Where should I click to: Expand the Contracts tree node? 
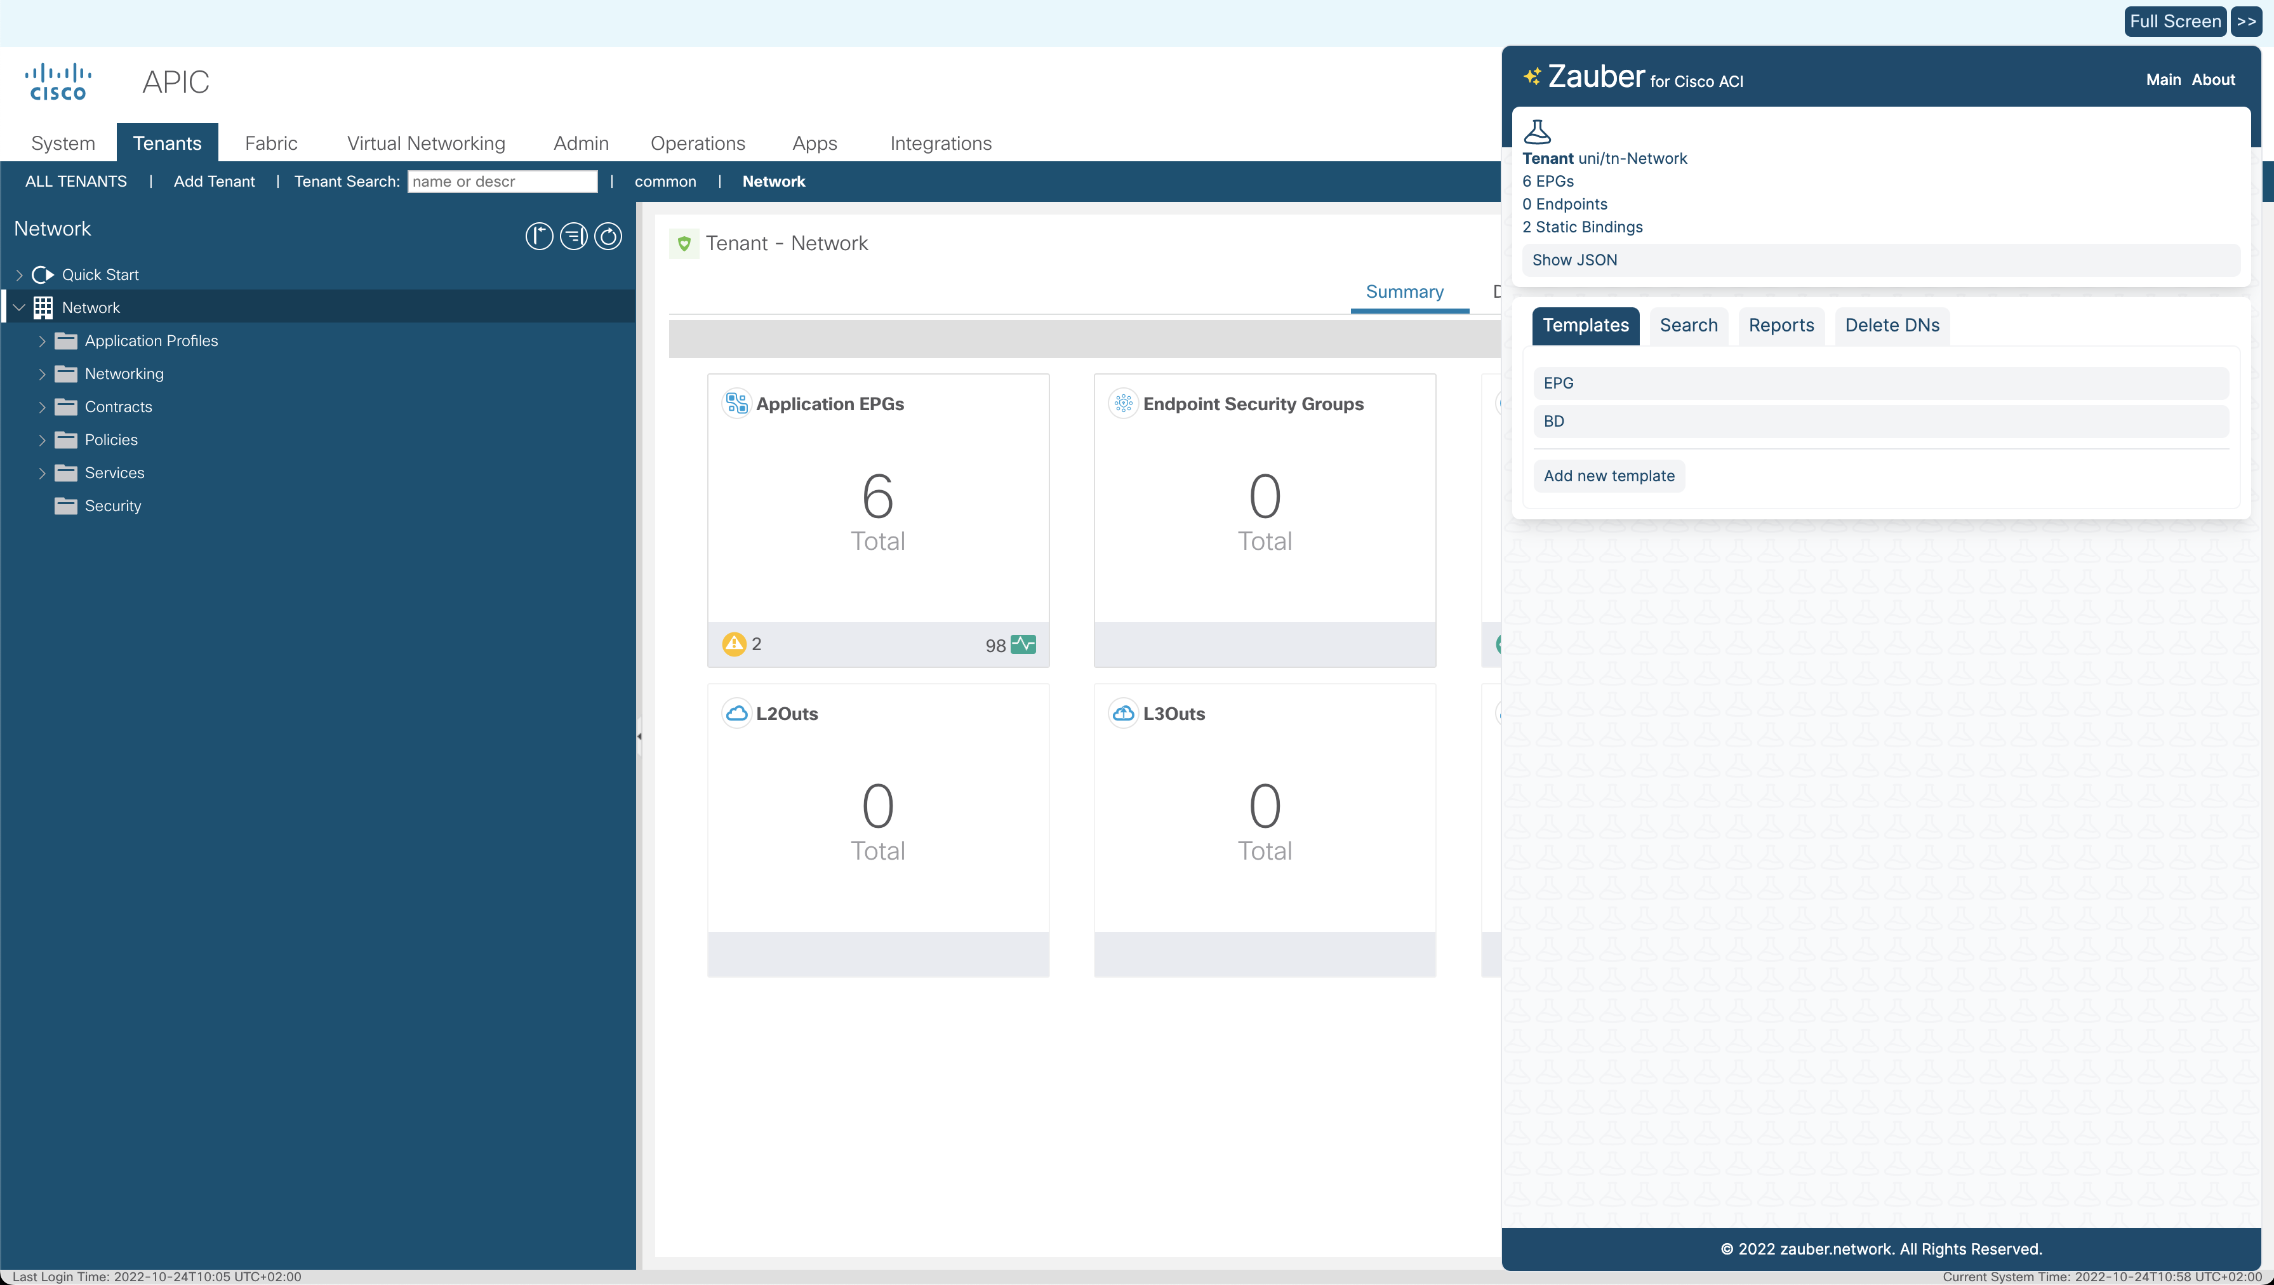(41, 407)
